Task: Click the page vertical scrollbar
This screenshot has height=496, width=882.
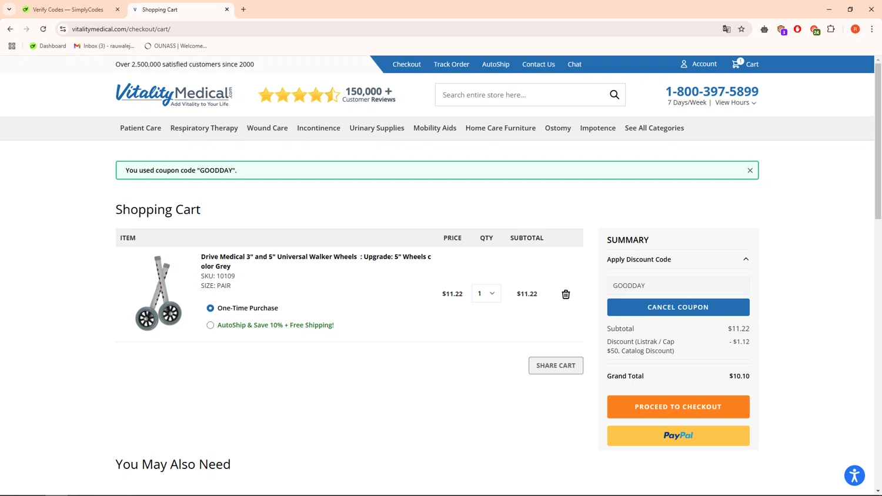Action: [878, 141]
